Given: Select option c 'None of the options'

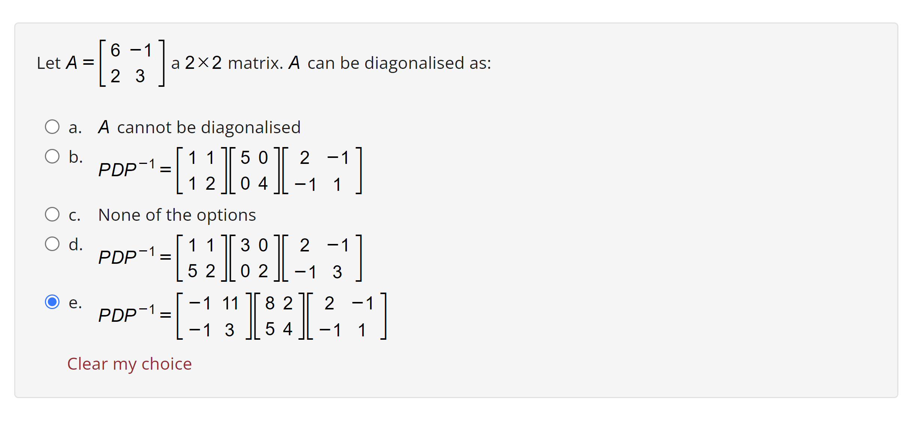Looking at the screenshot, I should click(x=52, y=214).
